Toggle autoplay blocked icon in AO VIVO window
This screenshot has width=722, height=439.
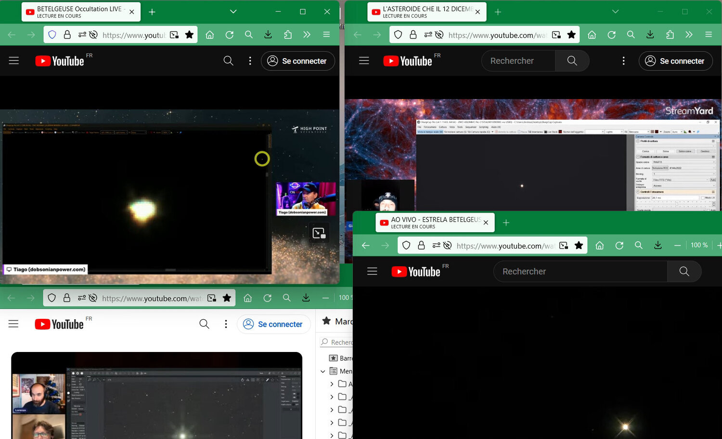447,246
